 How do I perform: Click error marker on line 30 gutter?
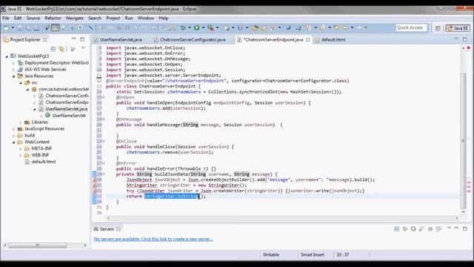[94, 179]
